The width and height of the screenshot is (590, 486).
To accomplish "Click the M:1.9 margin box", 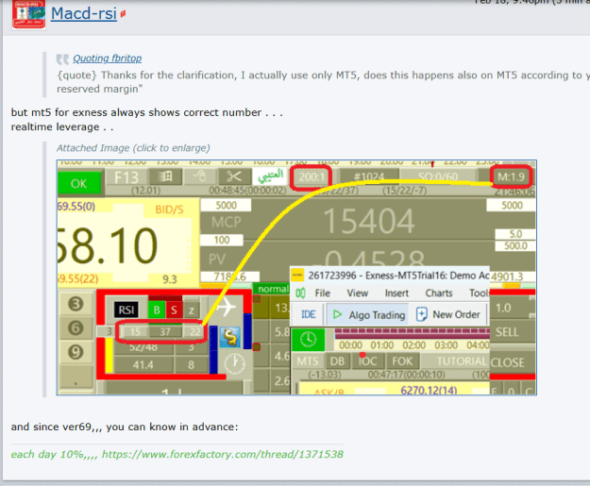I will 511,176.
